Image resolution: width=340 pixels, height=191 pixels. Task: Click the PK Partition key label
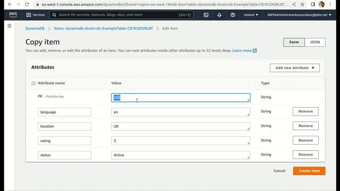coord(51,97)
